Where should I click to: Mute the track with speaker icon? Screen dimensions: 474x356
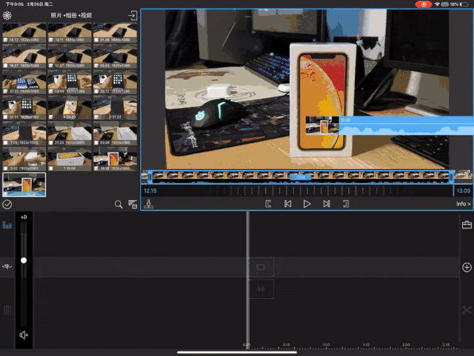pos(24,335)
